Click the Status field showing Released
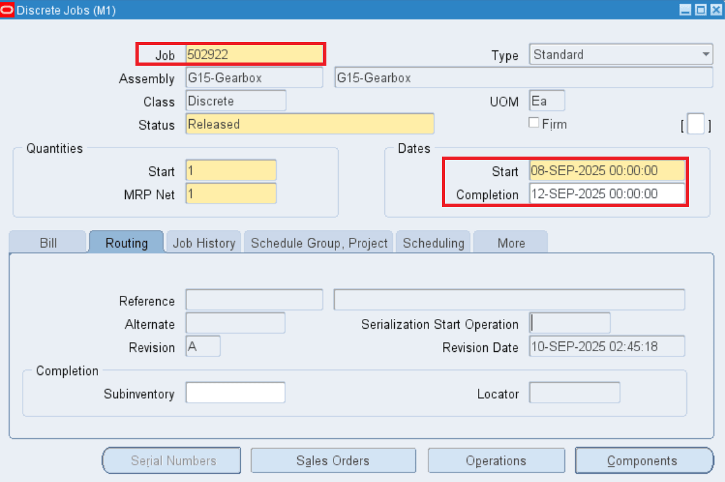The height and width of the screenshot is (482, 725). (310, 124)
